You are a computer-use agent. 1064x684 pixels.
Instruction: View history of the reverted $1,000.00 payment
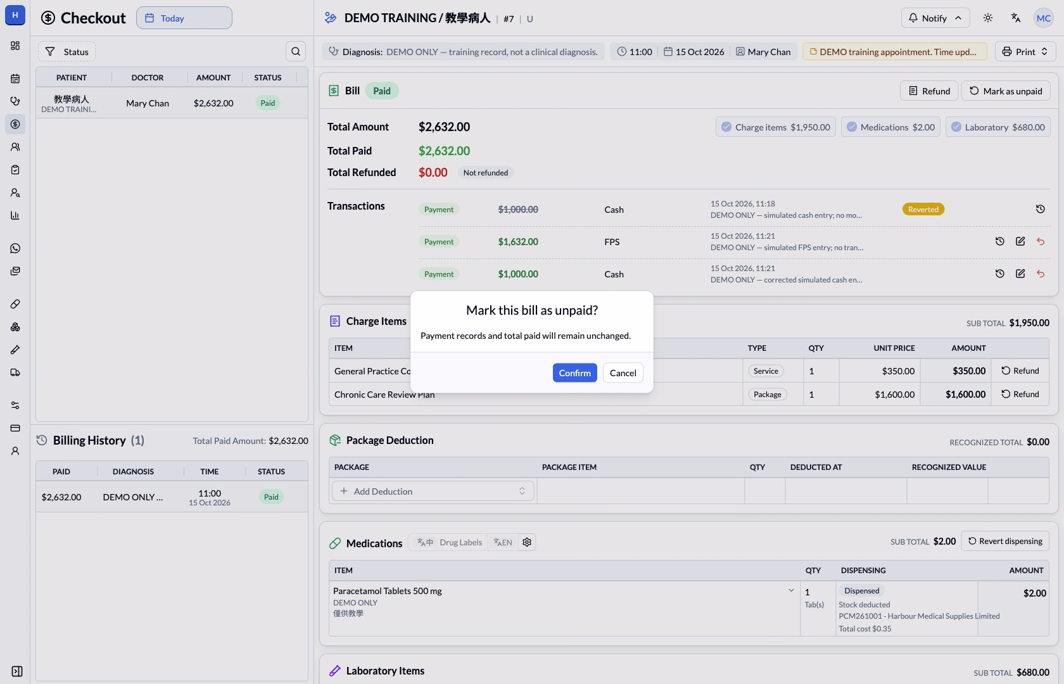(1041, 209)
